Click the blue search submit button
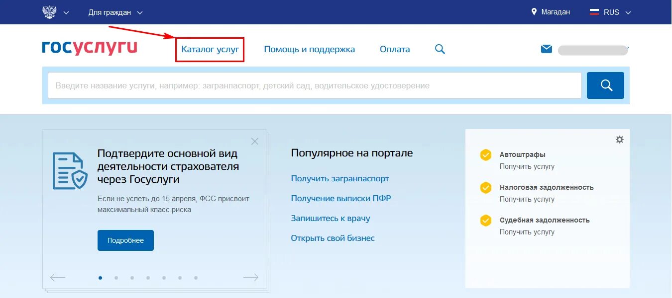672x298 pixels. click(605, 85)
